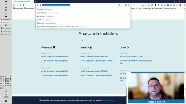Close the Anaconda Individual Edition tab
Image resolution: width=186 pixels, height=104 pixels.
pyautogui.click(x=32, y=2)
